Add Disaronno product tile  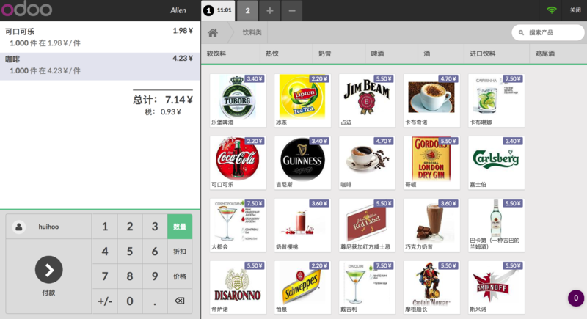pyautogui.click(x=238, y=287)
